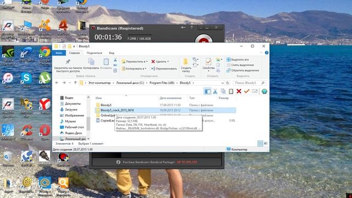Switch to the Вид ribbon tab
Viewport: 352px width, 198px height.
tap(112, 53)
